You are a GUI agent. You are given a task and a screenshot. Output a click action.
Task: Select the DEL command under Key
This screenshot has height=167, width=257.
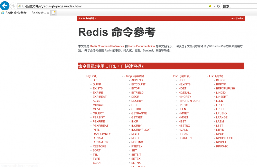[x=95, y=80]
